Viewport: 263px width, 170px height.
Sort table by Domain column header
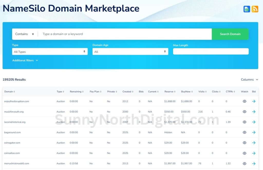pyautogui.click(x=10, y=92)
